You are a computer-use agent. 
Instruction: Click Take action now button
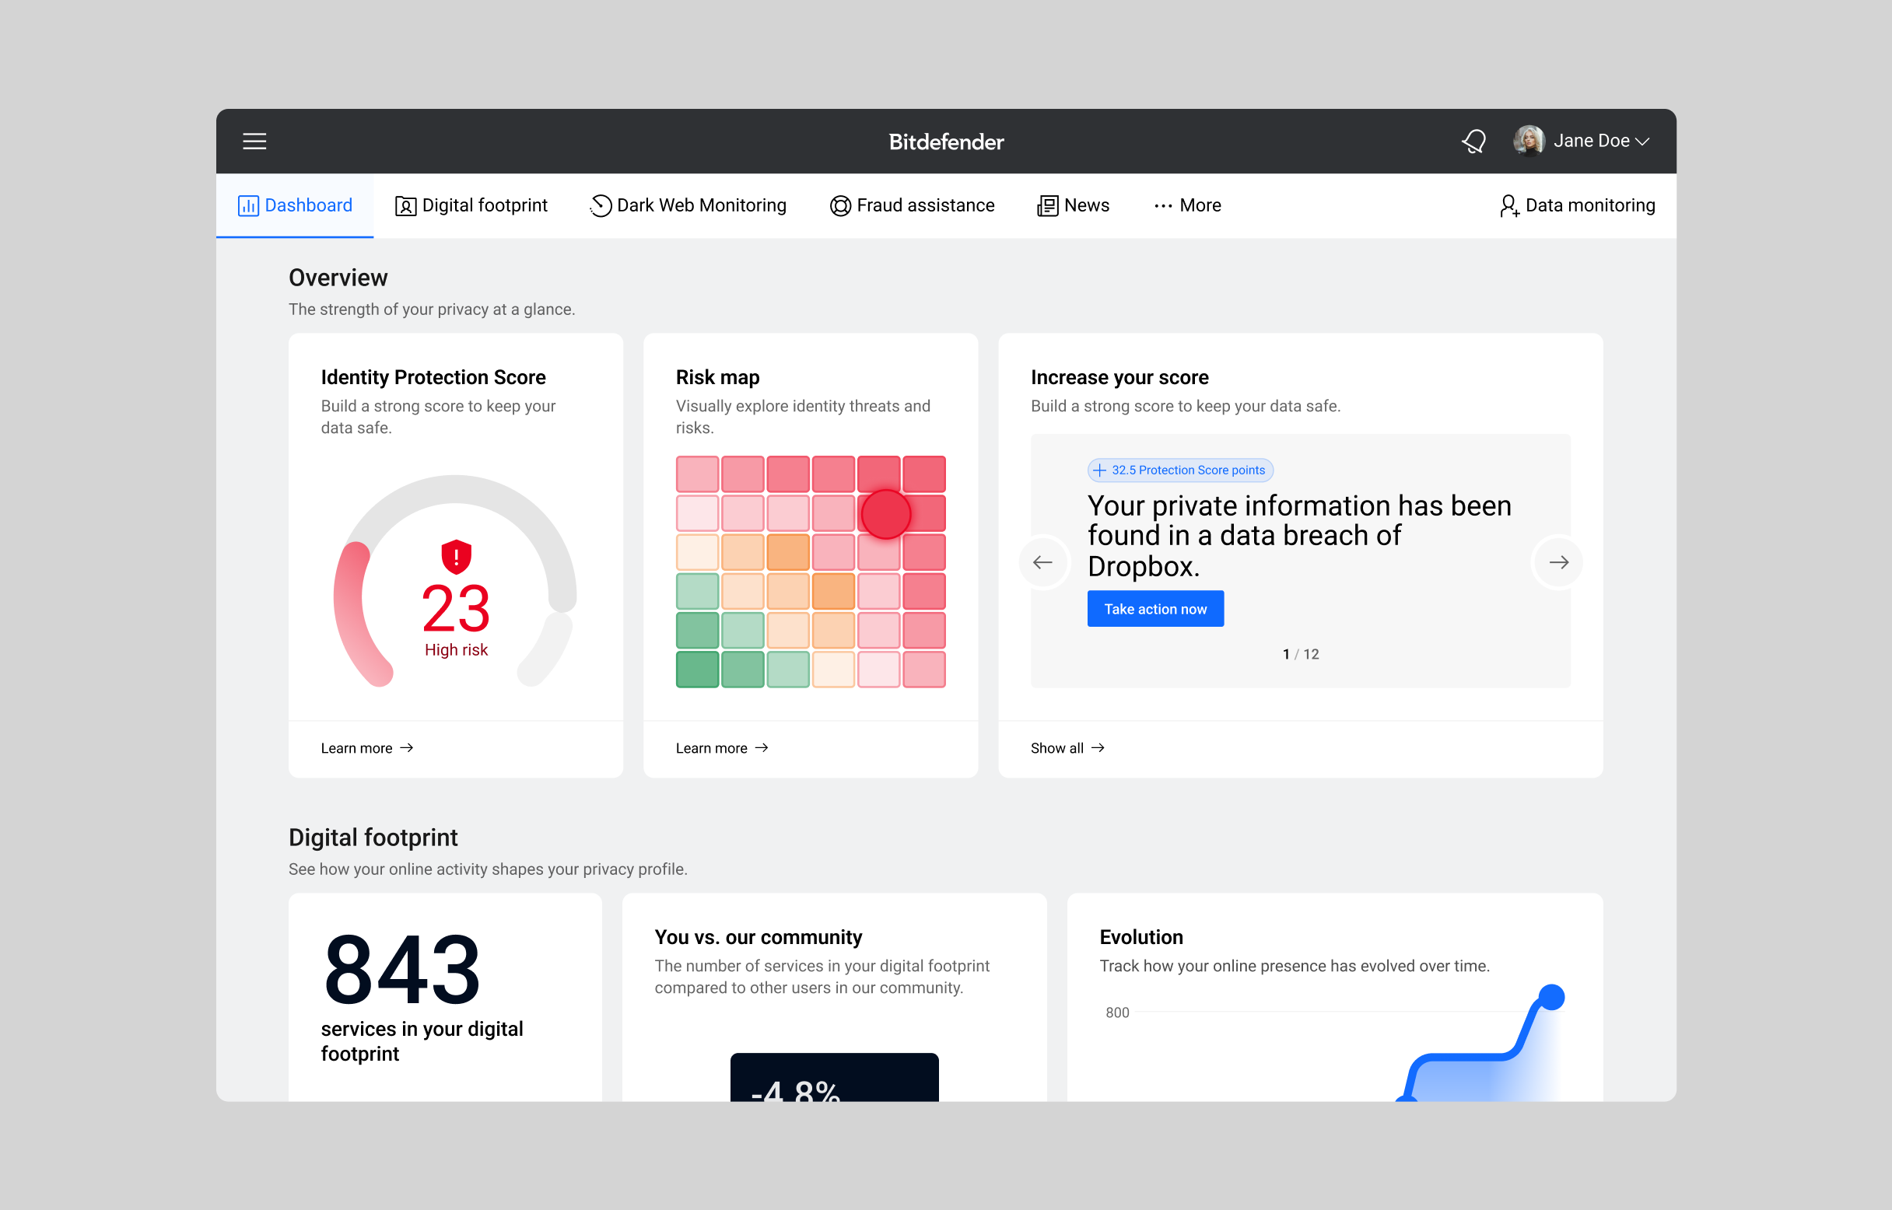point(1154,609)
